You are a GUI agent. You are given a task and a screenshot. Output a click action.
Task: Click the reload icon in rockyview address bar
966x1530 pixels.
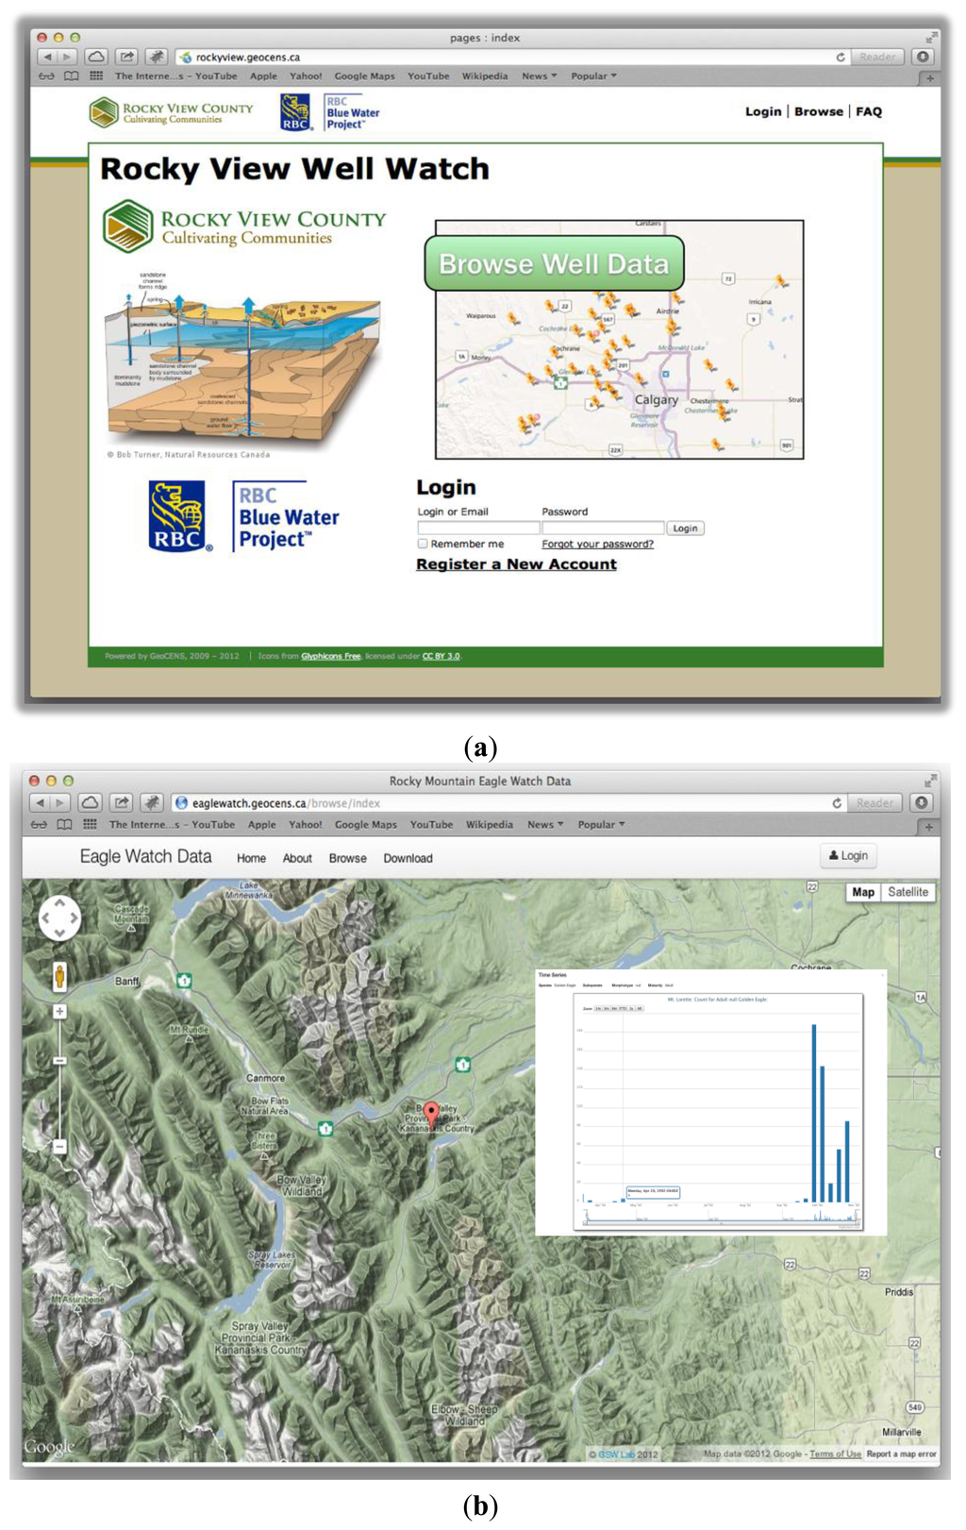tap(840, 57)
